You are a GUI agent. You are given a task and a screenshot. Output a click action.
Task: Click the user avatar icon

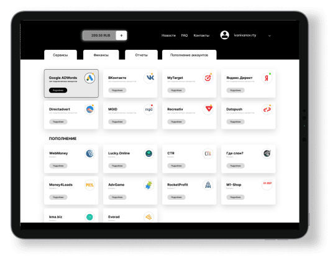pyautogui.click(x=224, y=35)
